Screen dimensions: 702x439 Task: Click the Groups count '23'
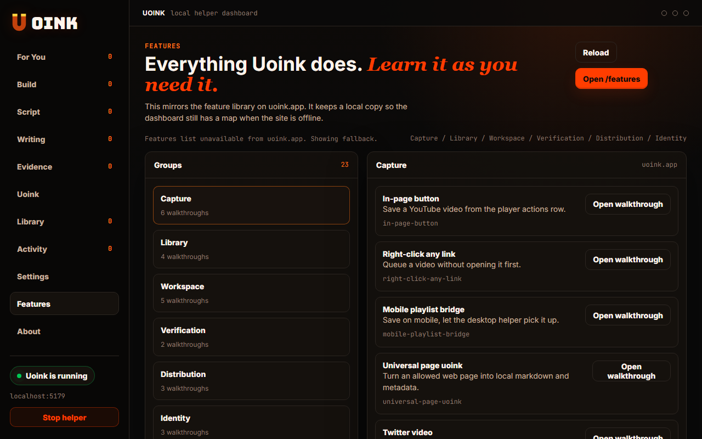tap(345, 165)
